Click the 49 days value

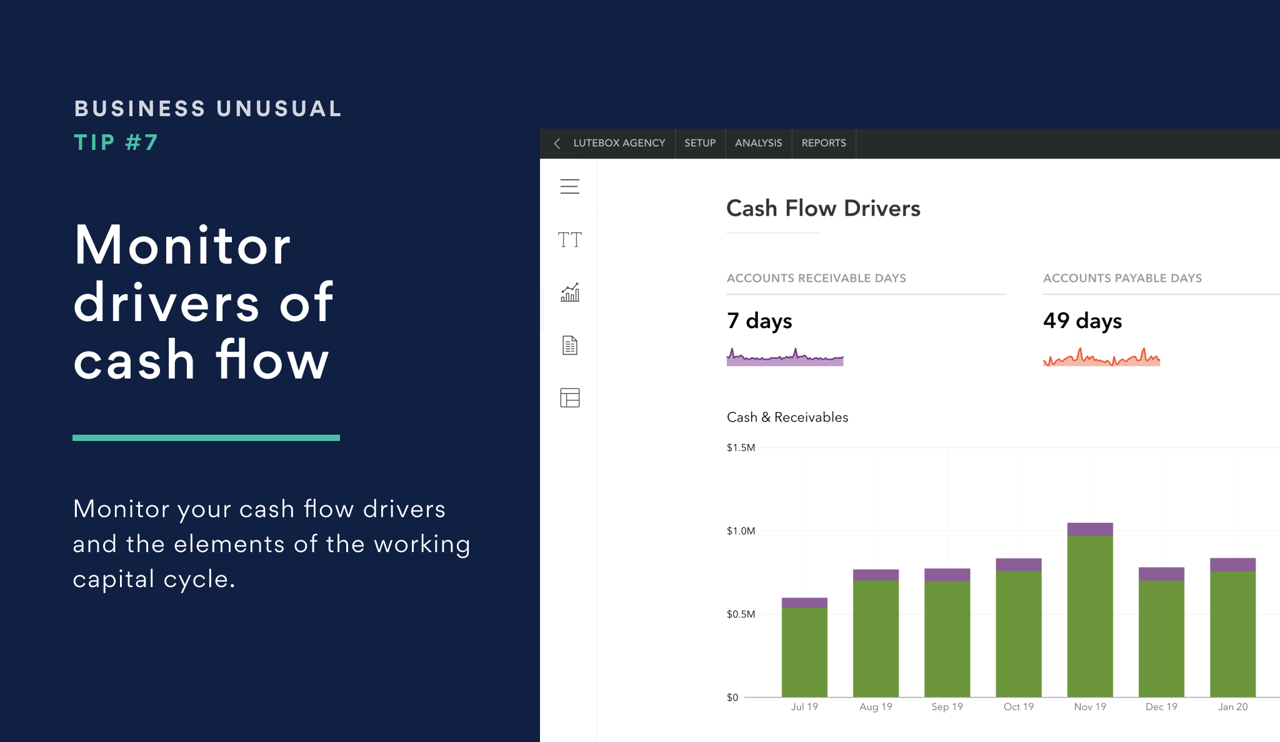pos(1082,321)
